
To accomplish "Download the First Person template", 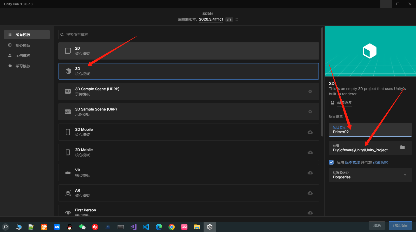I will [310, 213].
